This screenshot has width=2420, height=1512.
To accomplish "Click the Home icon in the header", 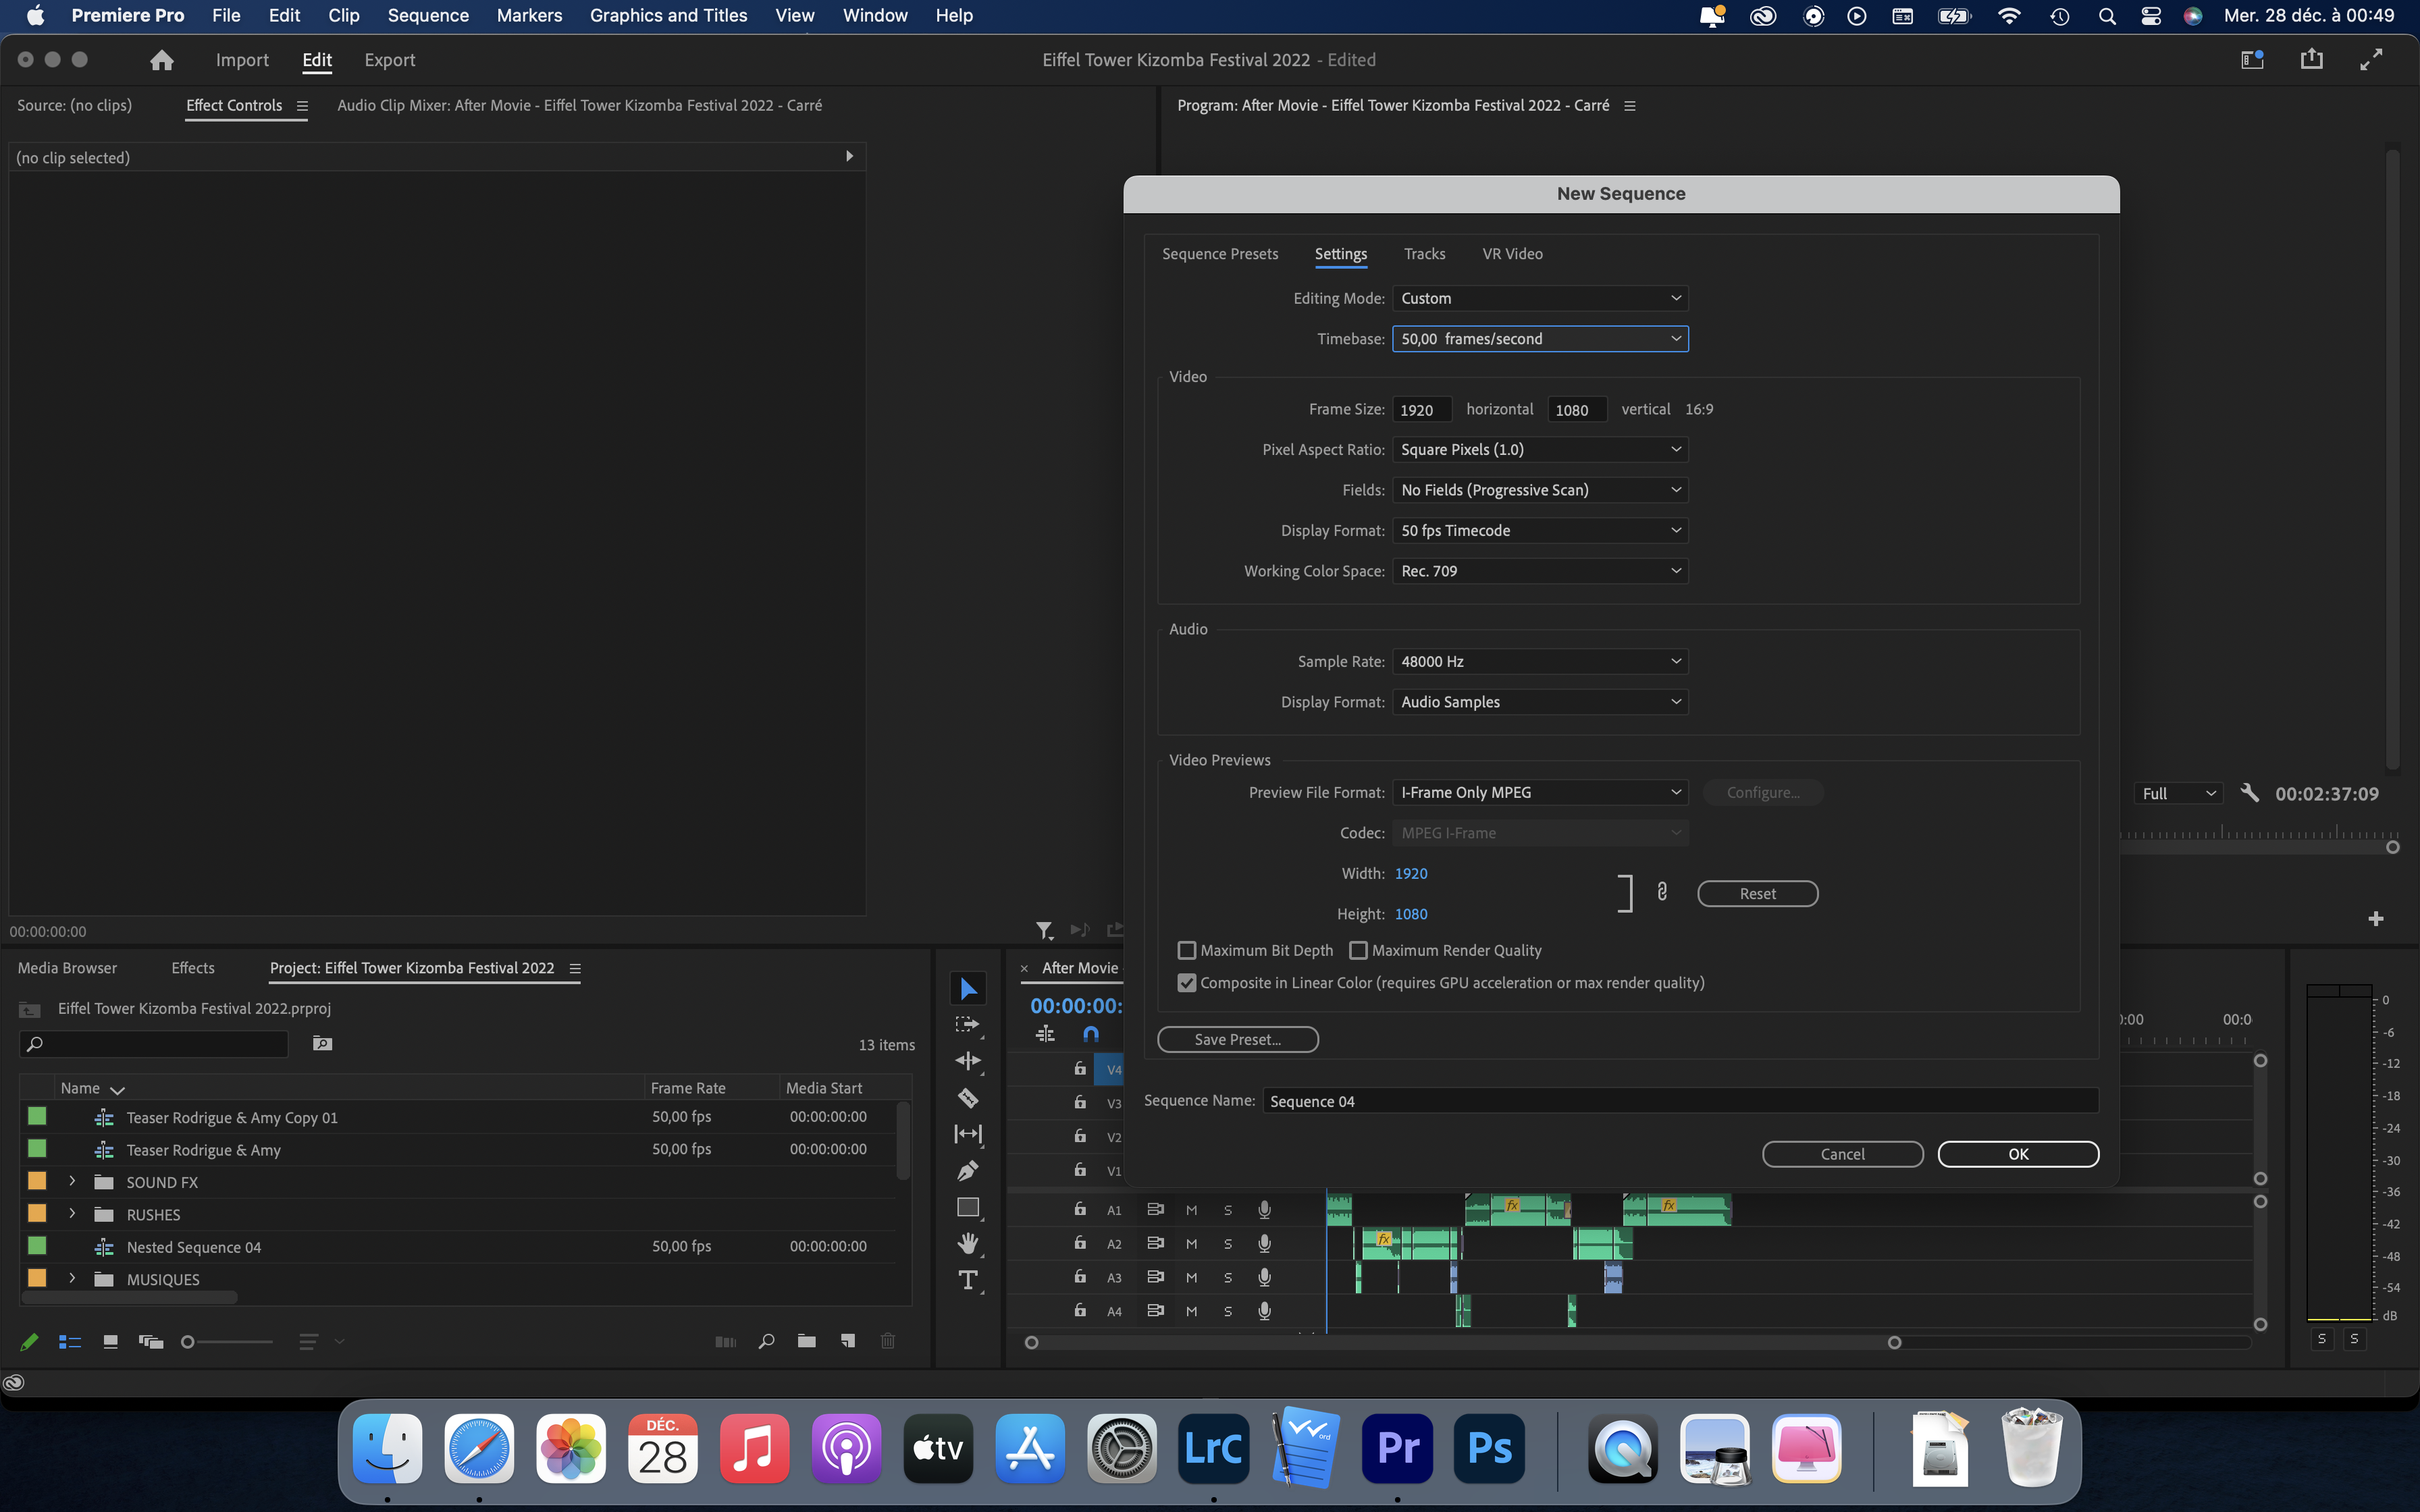I will pos(162,60).
